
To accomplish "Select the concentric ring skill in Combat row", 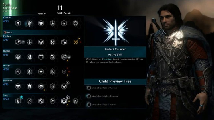I will coord(76,23).
